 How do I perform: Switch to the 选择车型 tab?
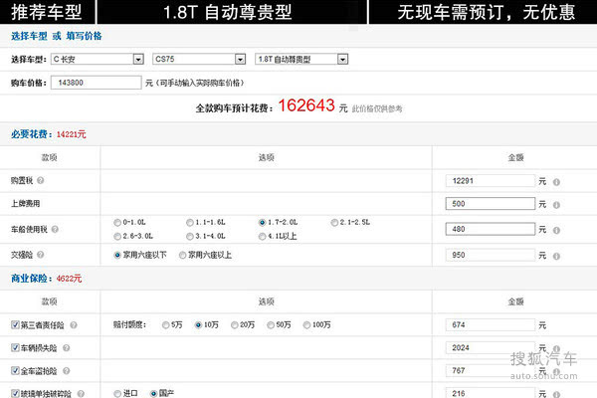(29, 36)
